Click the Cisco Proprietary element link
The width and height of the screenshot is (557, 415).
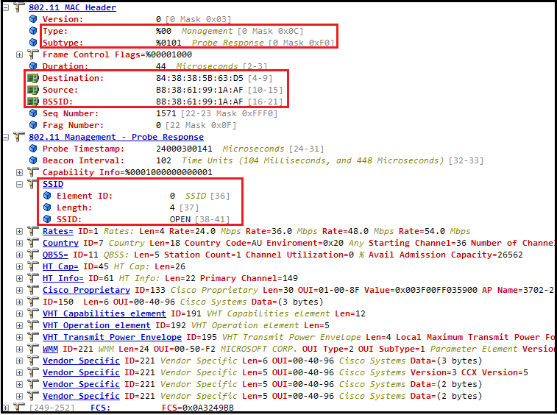(76, 290)
